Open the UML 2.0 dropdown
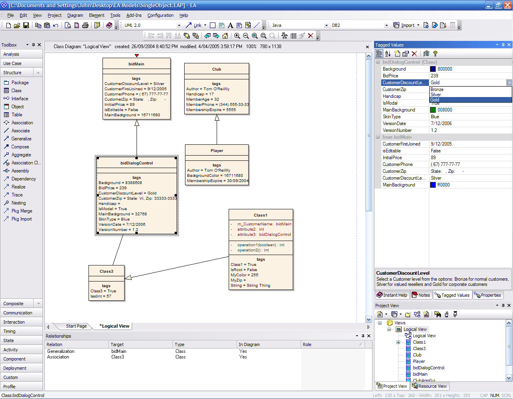Viewport: 513px width, 399px height. click(179, 25)
